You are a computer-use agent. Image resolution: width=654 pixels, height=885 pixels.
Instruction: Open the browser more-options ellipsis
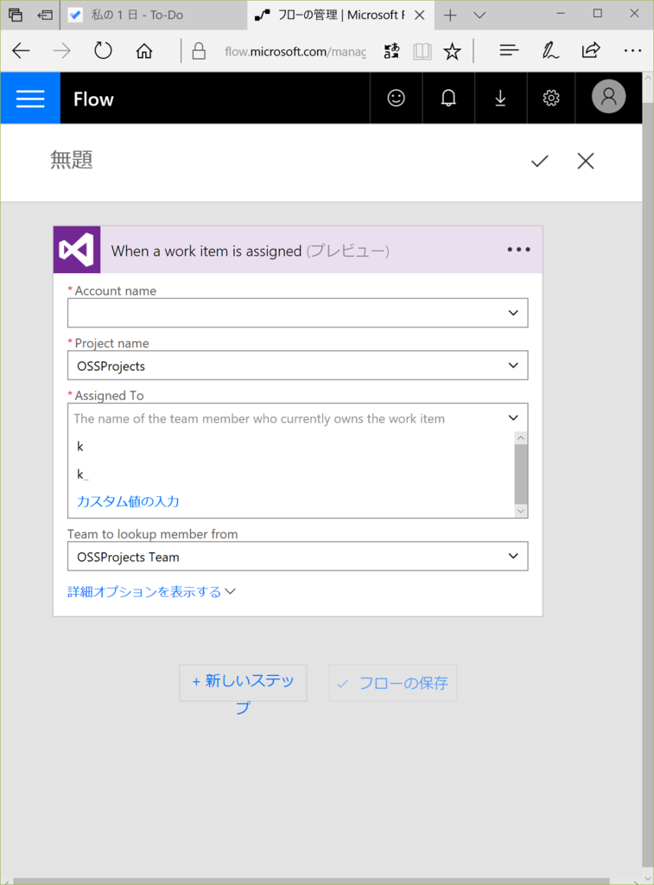click(x=632, y=51)
